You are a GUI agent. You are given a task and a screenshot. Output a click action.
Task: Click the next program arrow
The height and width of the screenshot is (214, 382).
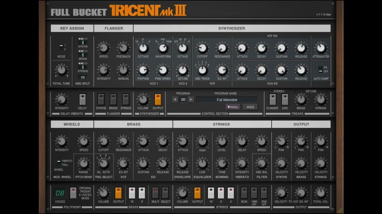click(191, 100)
